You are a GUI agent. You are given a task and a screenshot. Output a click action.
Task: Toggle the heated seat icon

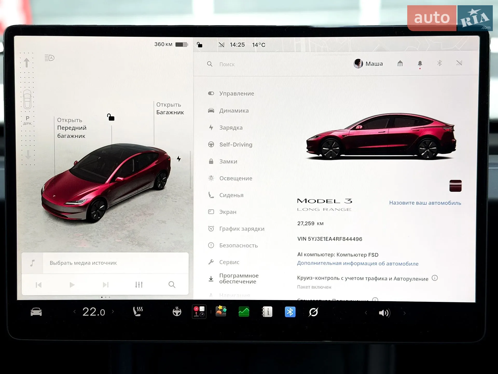[138, 311]
